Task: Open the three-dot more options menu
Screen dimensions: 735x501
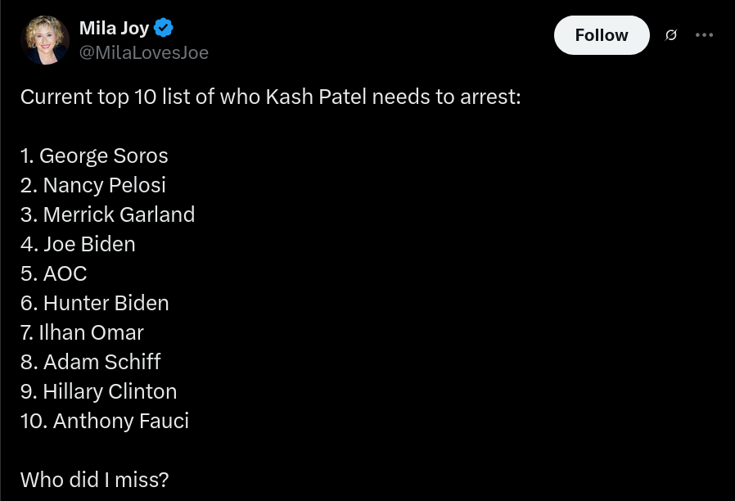Action: click(x=704, y=35)
